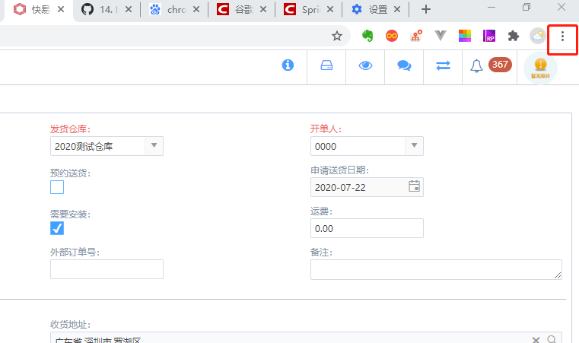Click the Evernote extension icon

tap(367, 36)
